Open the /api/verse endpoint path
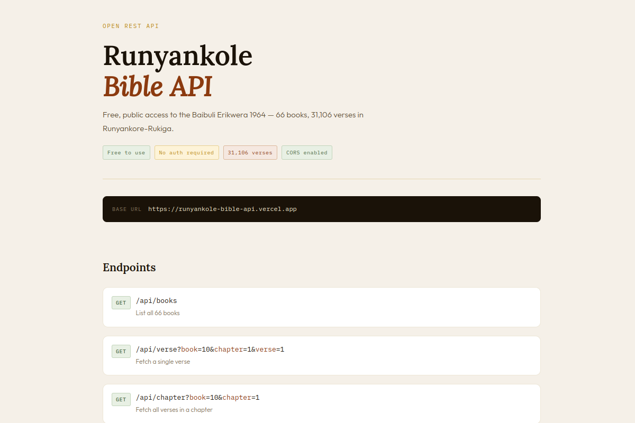This screenshot has height=423, width=635. tap(210, 350)
